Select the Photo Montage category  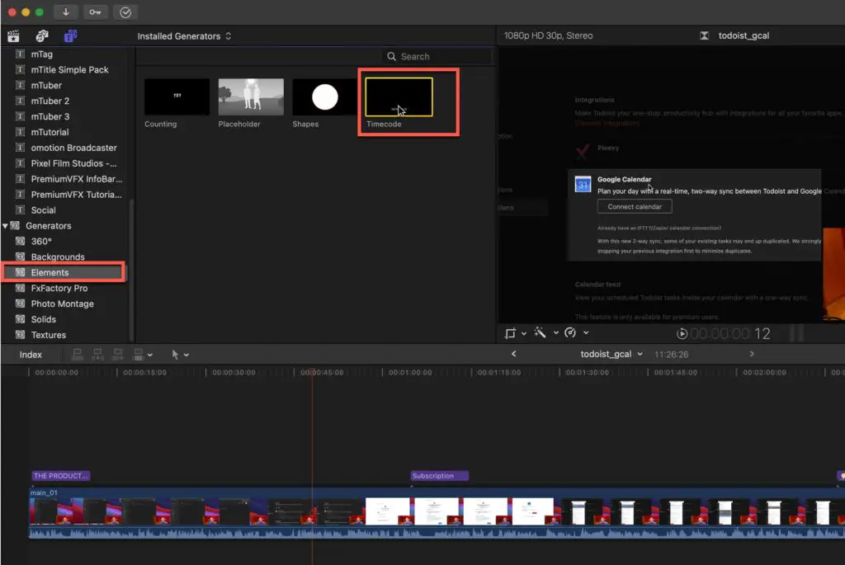(63, 304)
